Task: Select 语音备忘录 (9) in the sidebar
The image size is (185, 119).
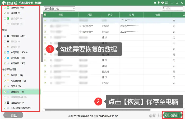Action: (x=17, y=103)
